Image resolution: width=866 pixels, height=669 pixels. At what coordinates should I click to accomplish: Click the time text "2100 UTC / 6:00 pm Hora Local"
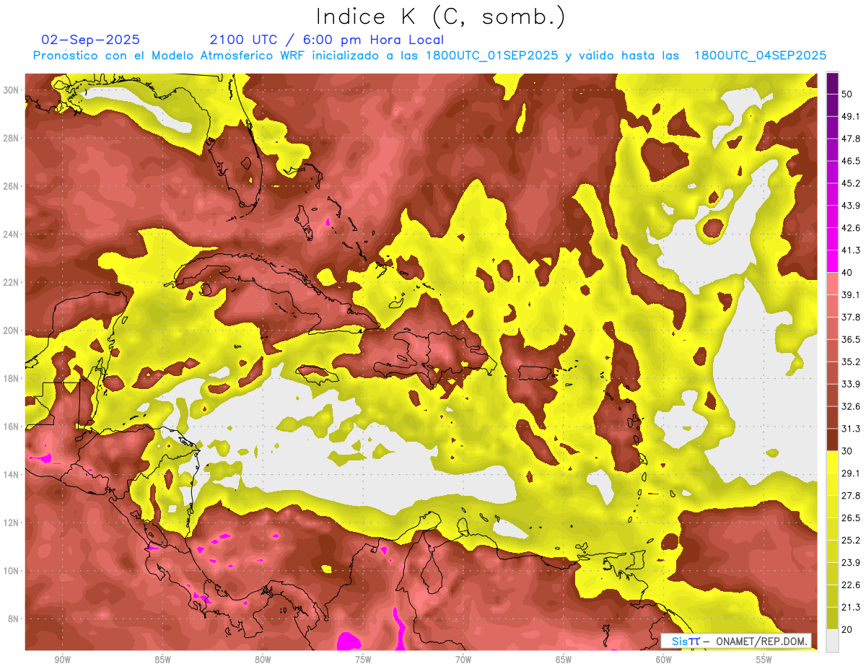(327, 40)
